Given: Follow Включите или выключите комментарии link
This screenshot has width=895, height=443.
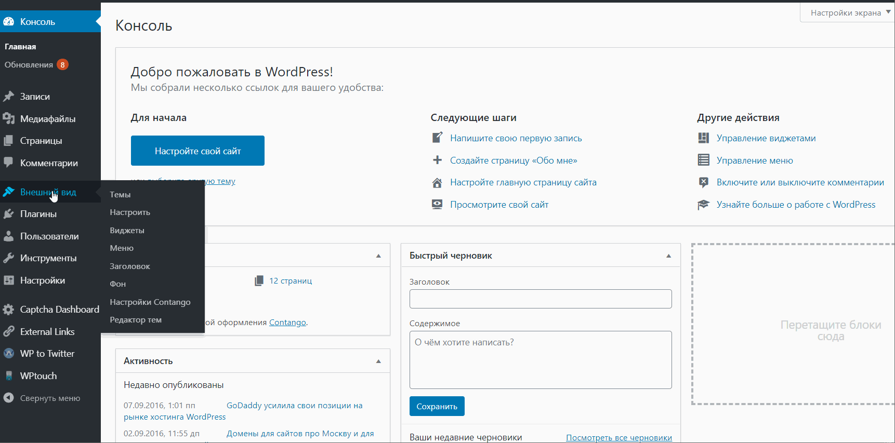Looking at the screenshot, I should 800,182.
